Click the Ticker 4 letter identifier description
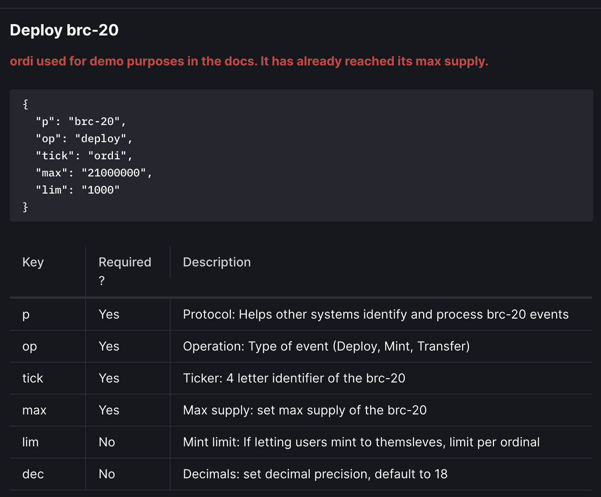The height and width of the screenshot is (497, 601). [x=294, y=378]
